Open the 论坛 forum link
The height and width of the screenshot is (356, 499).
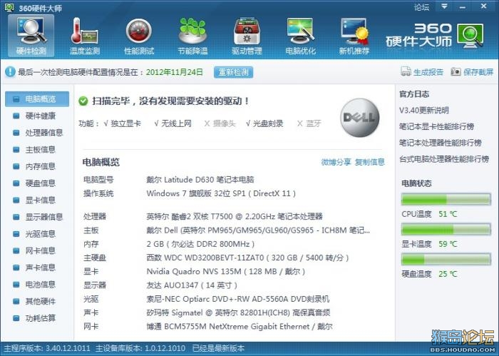[x=422, y=7]
